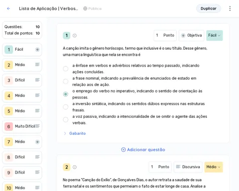
Task: Click question 1 statement 'A canção imita o gênero horóscopo'
Action: (x=135, y=51)
